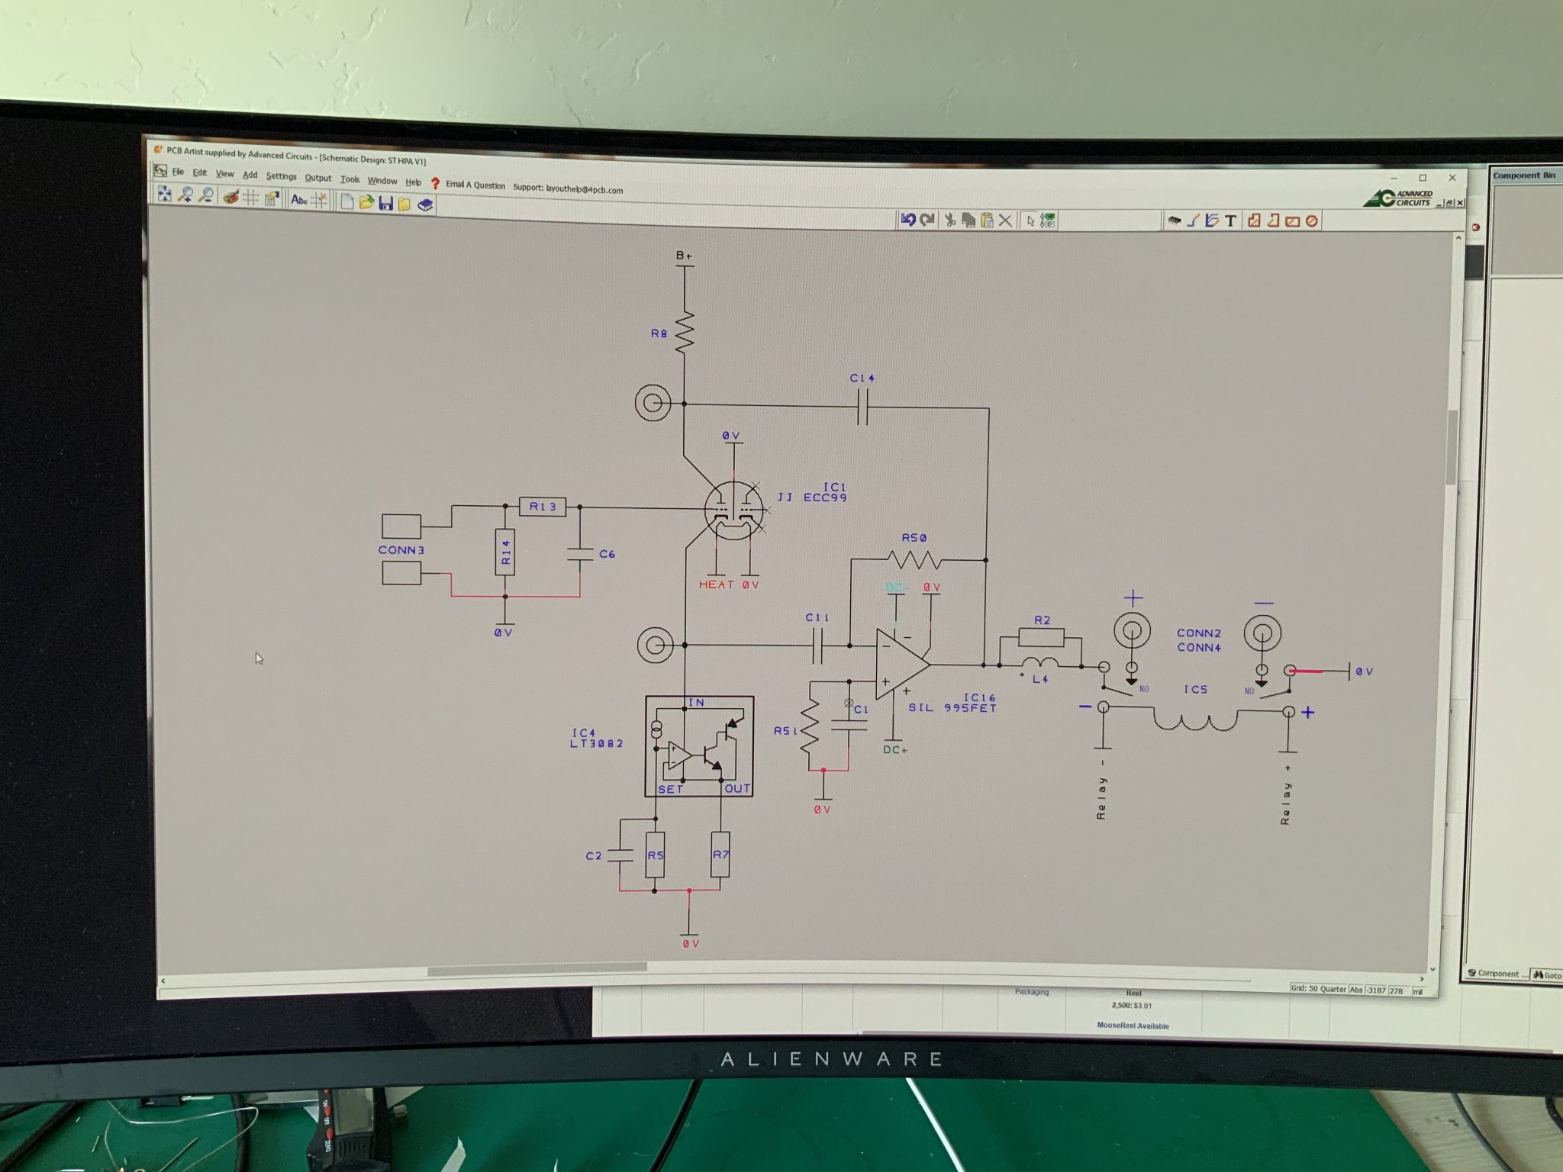Copy selection with the copy icon
Image resolution: width=1563 pixels, height=1172 pixels.
click(x=968, y=221)
